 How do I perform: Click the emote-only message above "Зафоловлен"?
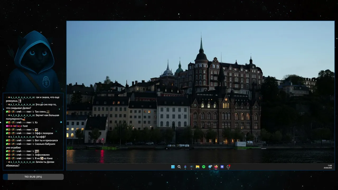tap(37, 151)
